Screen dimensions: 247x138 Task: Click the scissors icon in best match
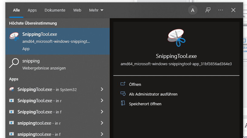click(14, 36)
